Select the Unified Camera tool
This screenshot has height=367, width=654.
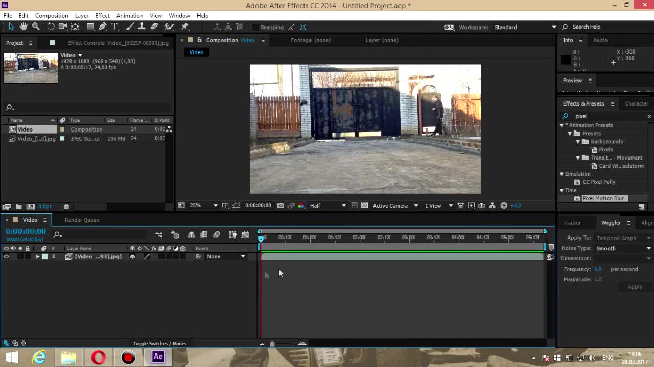click(63, 27)
